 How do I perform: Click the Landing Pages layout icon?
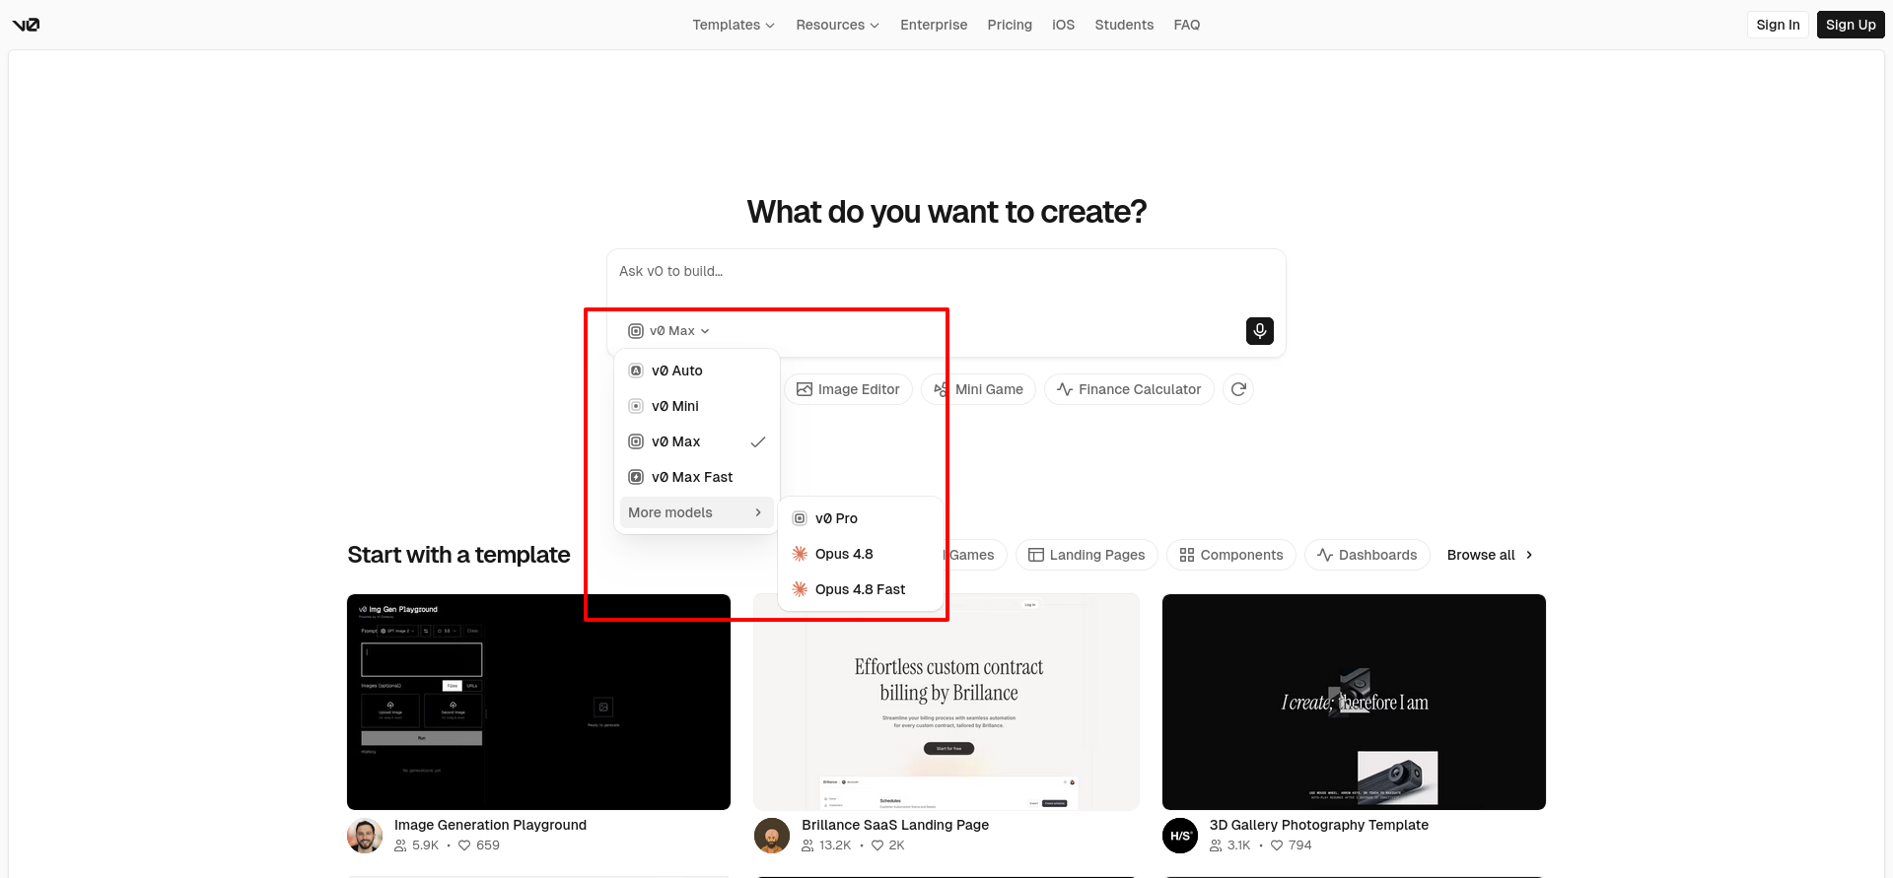coord(1036,555)
